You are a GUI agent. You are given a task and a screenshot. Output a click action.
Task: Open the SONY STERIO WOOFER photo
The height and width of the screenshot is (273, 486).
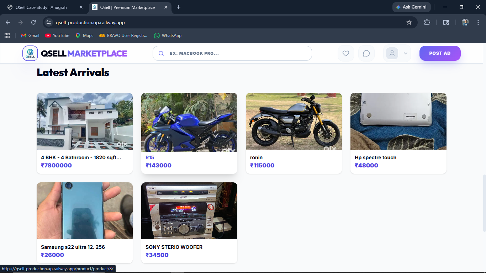(x=189, y=211)
